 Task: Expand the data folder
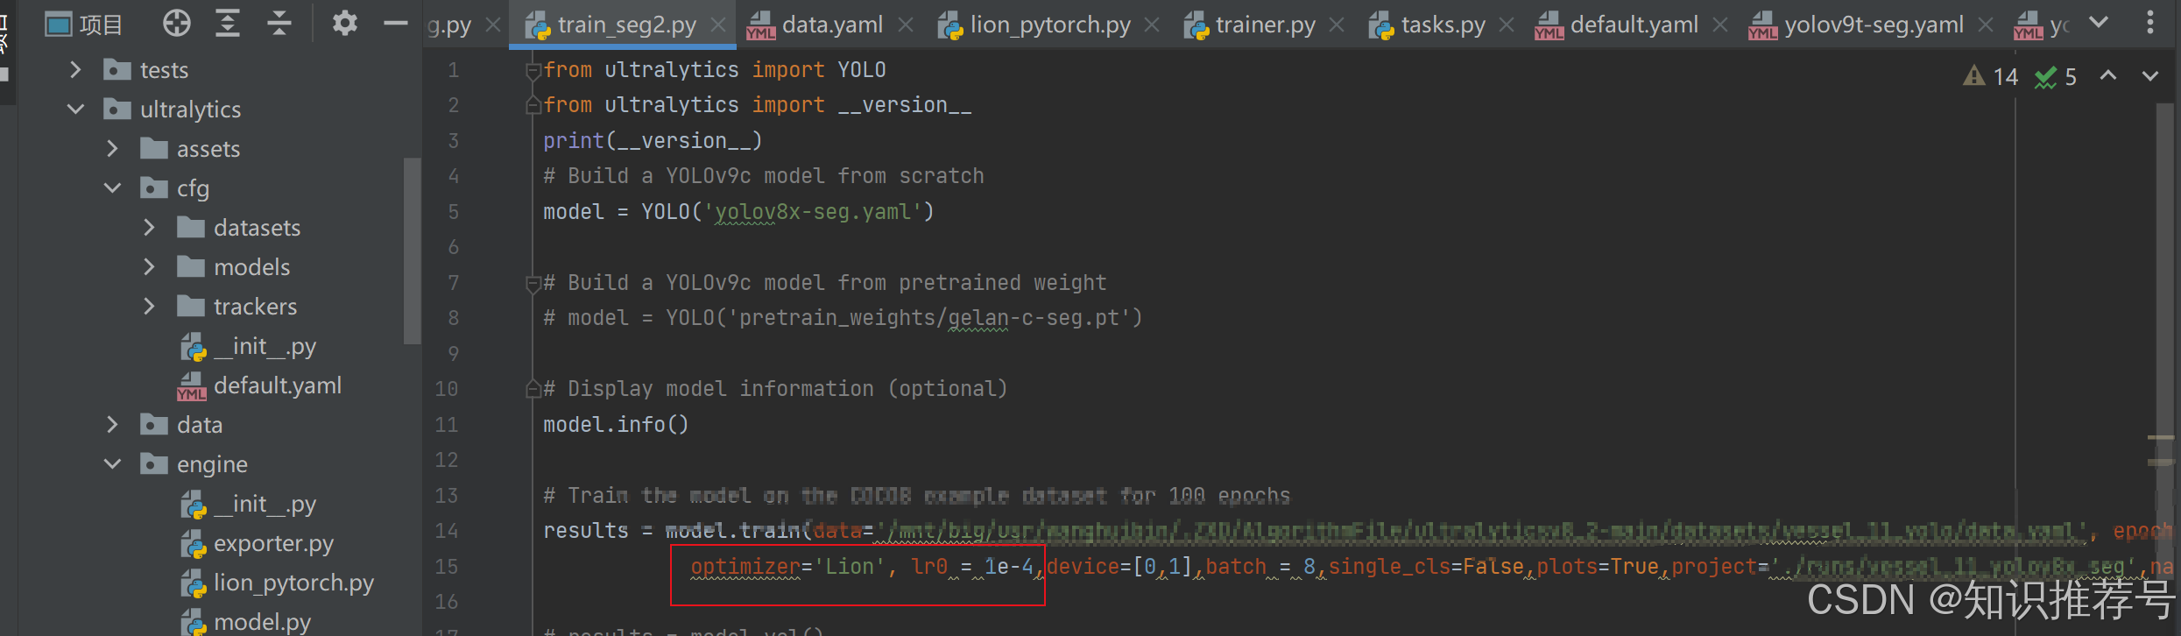pos(112,424)
